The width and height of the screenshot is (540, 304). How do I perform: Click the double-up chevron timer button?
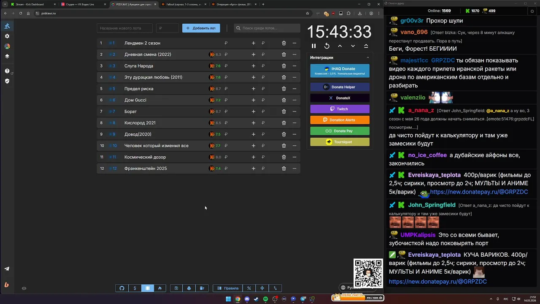click(x=366, y=46)
